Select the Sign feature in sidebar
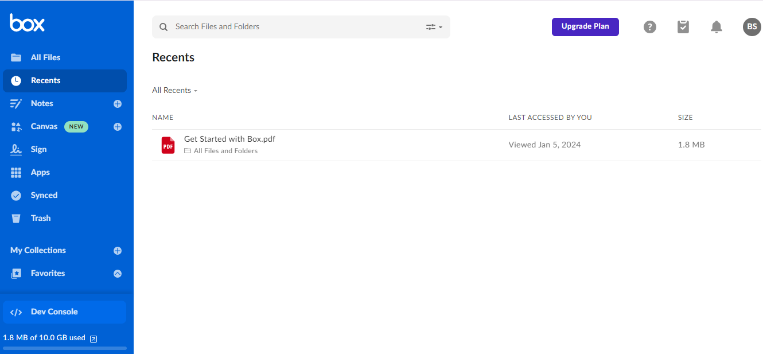 (x=38, y=149)
